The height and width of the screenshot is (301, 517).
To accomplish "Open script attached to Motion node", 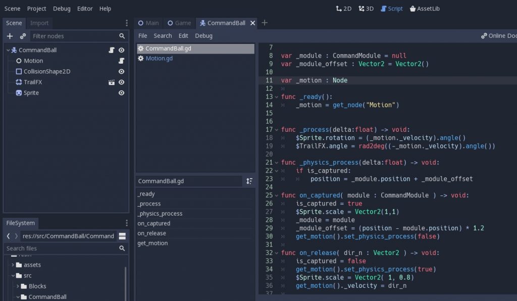I will click(121, 61).
